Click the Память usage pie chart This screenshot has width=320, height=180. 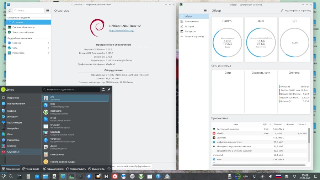click(x=227, y=42)
